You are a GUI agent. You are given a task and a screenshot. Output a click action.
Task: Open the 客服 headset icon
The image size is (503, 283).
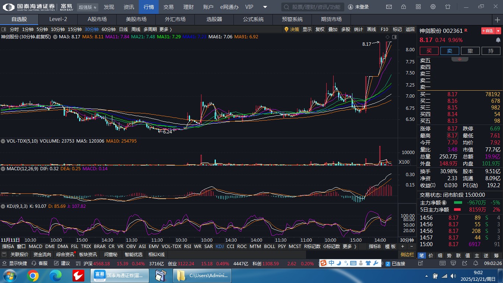pos(34,263)
